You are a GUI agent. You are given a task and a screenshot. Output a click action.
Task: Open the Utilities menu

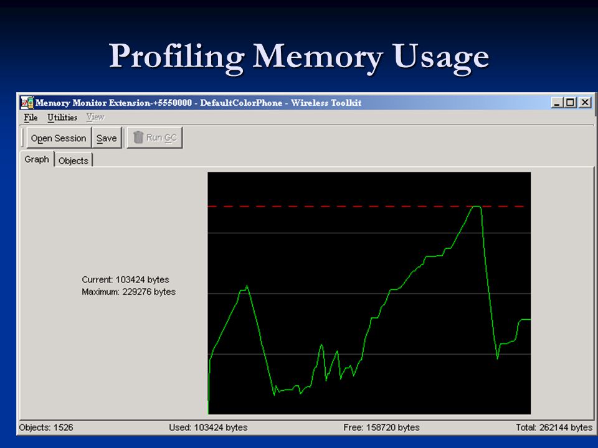coord(62,118)
